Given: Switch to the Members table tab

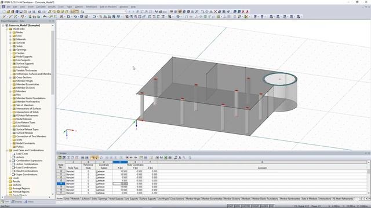Looking at the screenshot, I should click(x=246, y=199).
